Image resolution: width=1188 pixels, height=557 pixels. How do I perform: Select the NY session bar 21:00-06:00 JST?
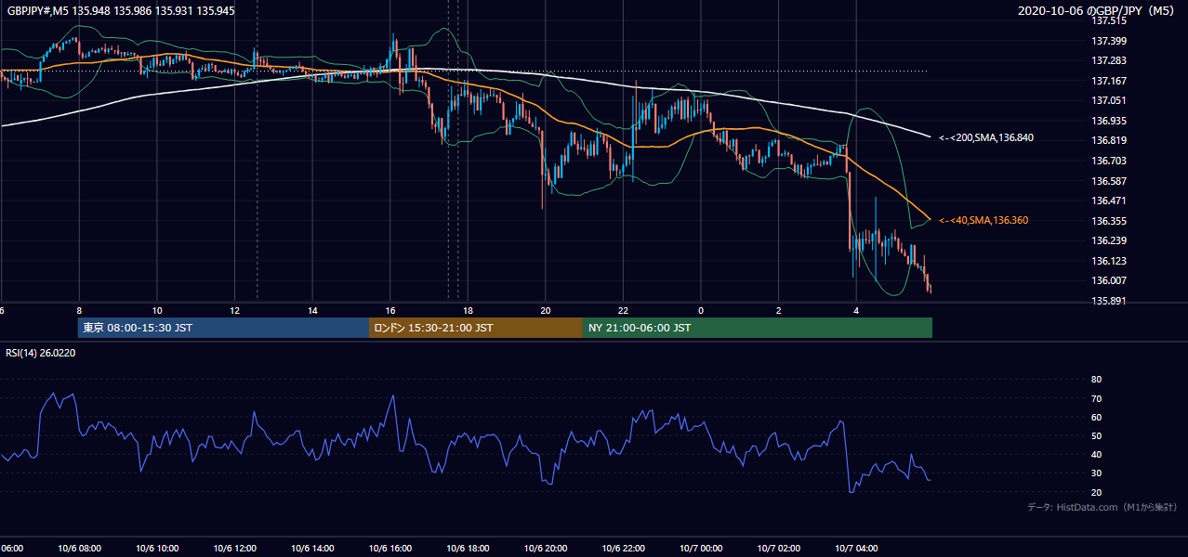(x=758, y=328)
